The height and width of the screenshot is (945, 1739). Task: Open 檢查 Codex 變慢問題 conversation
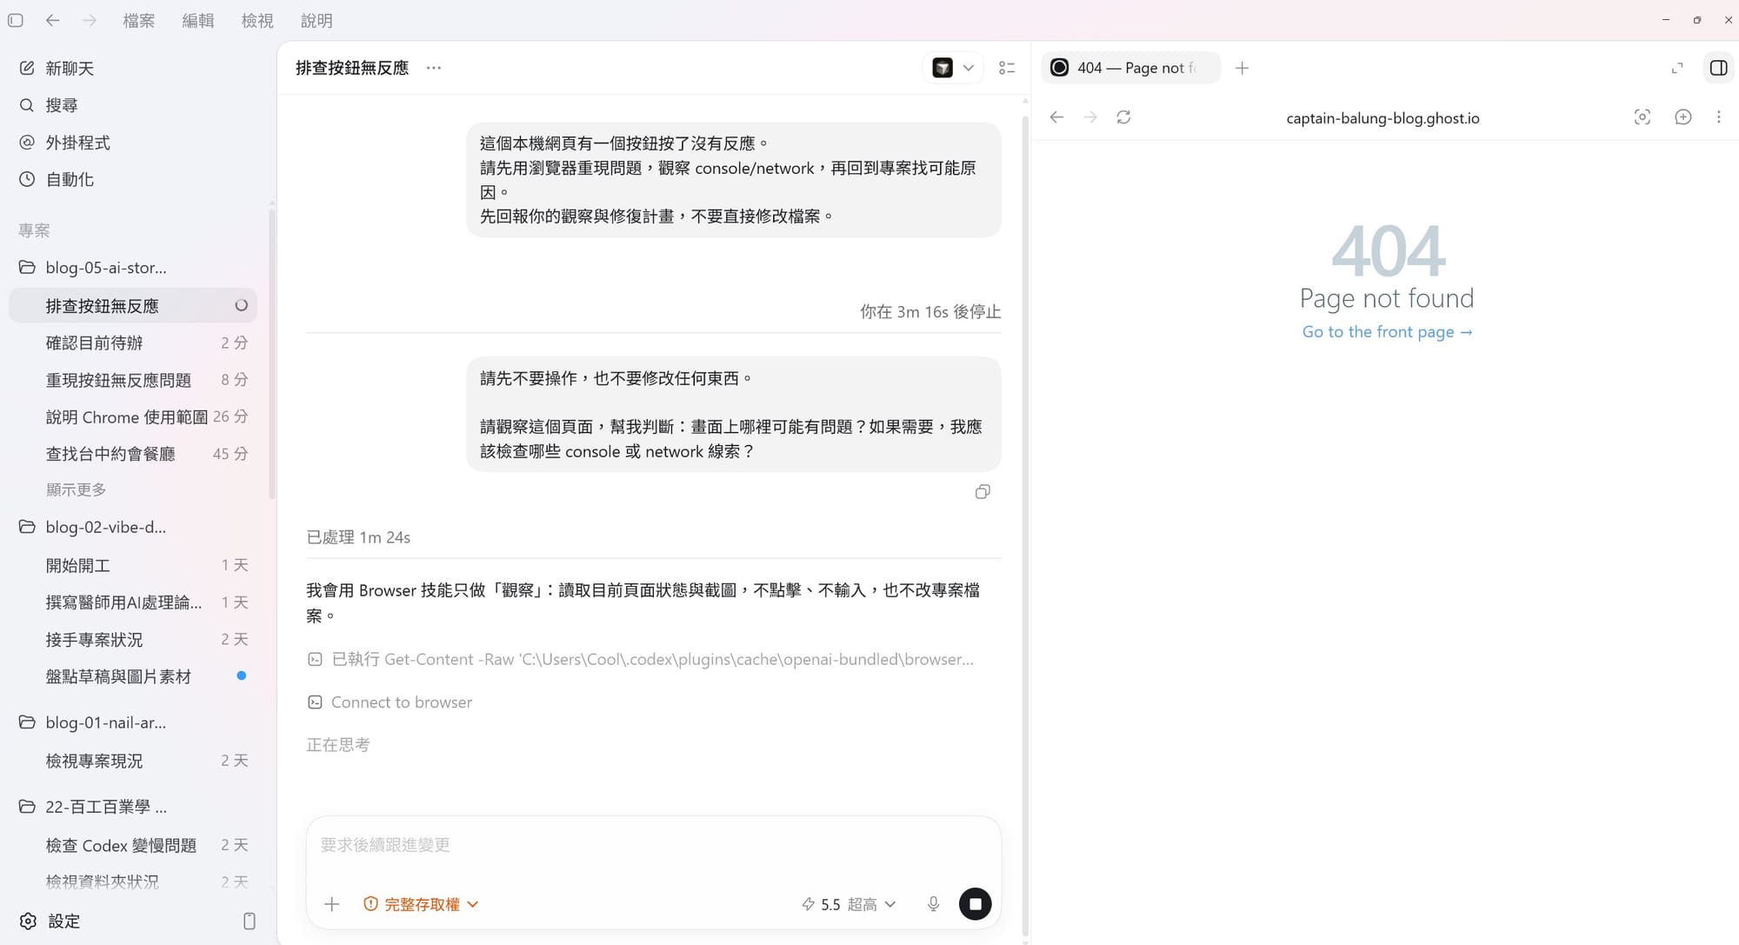point(133,845)
